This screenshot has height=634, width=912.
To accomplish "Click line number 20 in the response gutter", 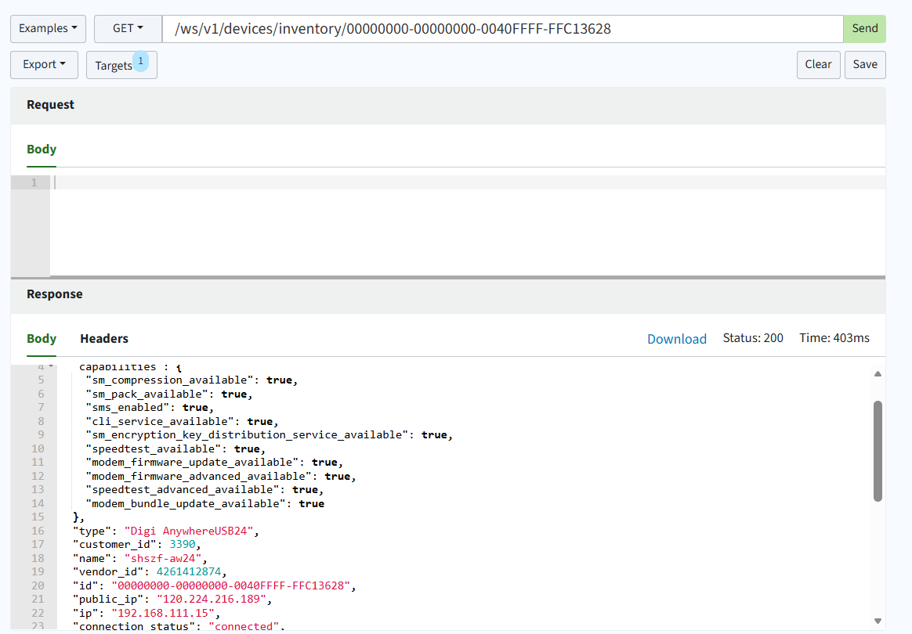I will pos(38,585).
